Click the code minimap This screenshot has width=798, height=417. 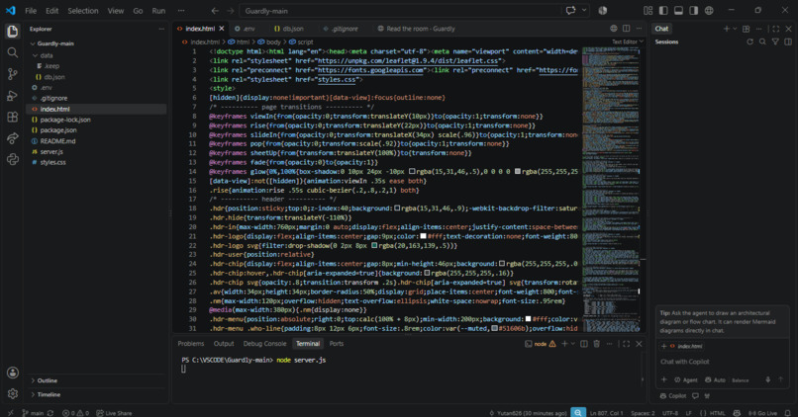pos(611,189)
